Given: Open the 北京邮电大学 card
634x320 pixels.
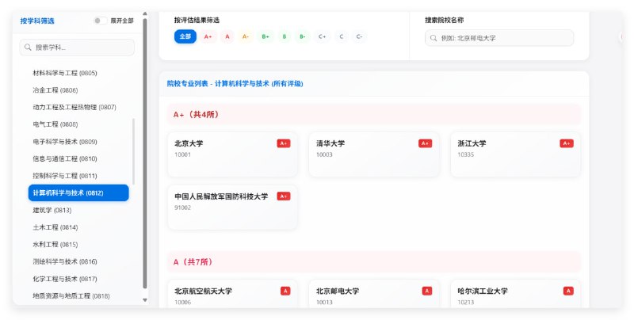Looking at the screenshot, I should [x=374, y=294].
